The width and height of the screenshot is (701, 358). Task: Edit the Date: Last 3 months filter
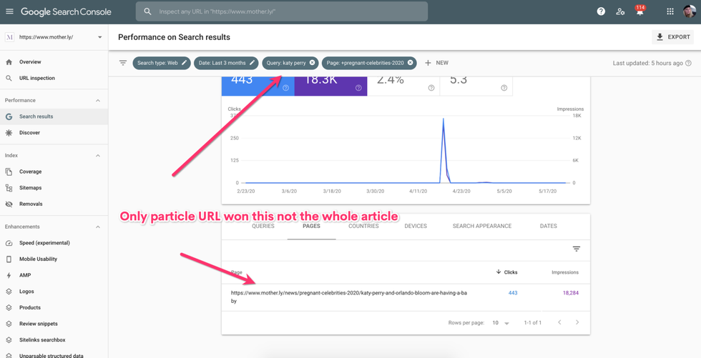coord(253,63)
